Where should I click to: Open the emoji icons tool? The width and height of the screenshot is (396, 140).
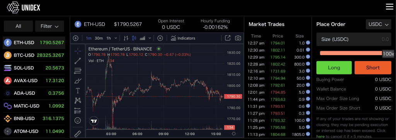tap(78, 121)
